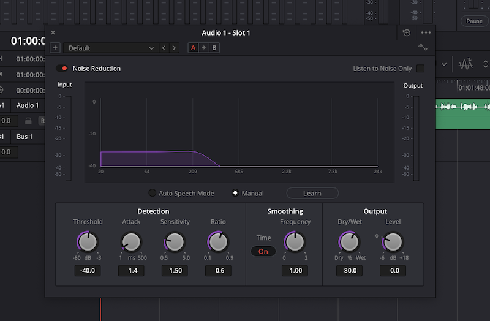Click the output Level knob
The height and width of the screenshot is (321, 490).
(393, 242)
